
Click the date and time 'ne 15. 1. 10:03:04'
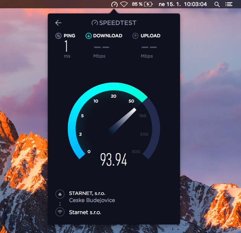point(183,4)
